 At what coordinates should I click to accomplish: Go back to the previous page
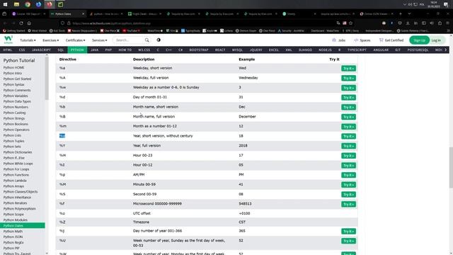pyautogui.click(x=5, y=23)
